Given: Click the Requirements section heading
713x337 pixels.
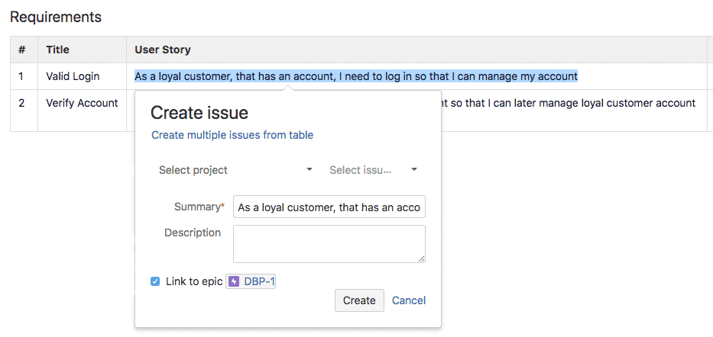Looking at the screenshot, I should tap(55, 16).
